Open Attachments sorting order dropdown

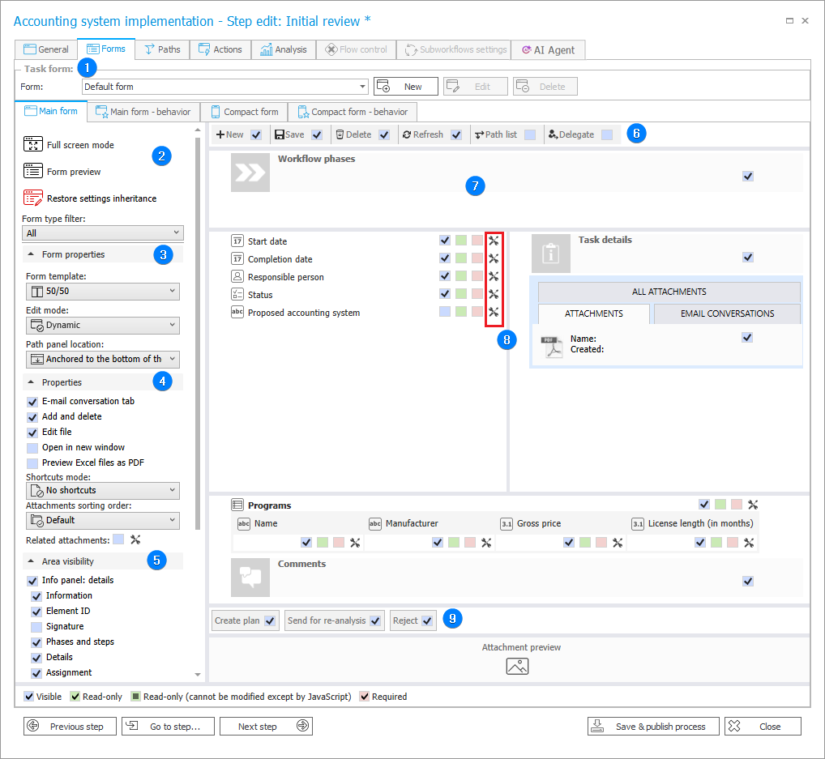(103, 520)
